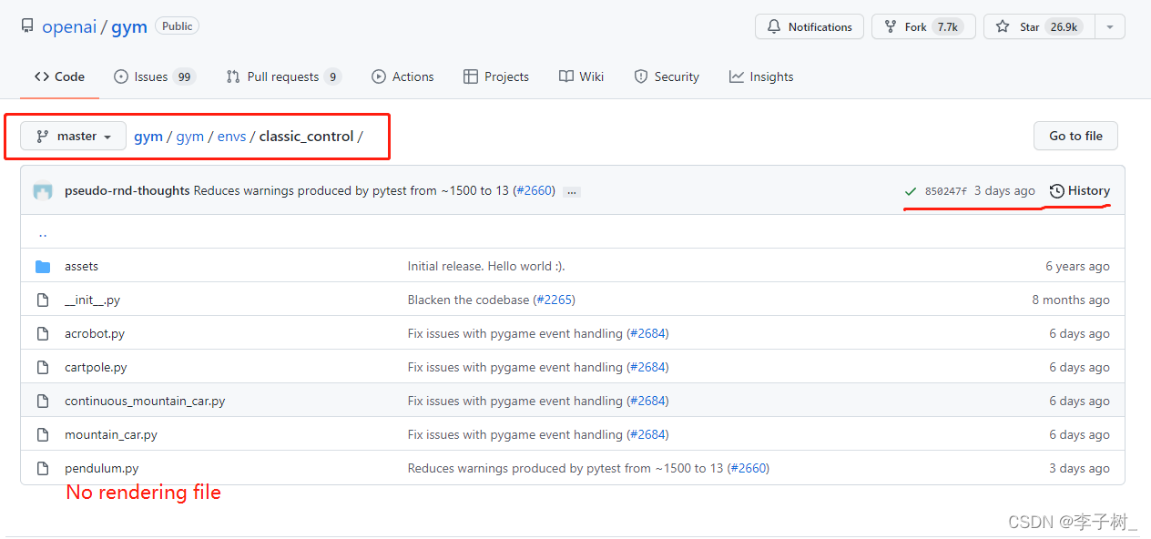Click pseudo-rnd-thoughts avatar image
1151x539 pixels.
43,191
